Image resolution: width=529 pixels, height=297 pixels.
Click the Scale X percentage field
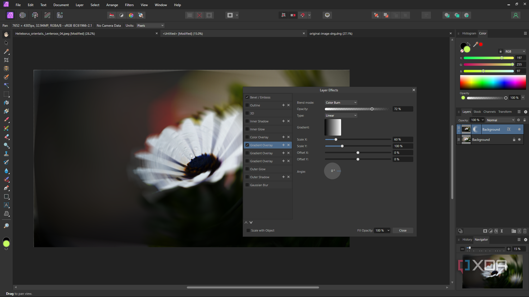[x=403, y=139]
